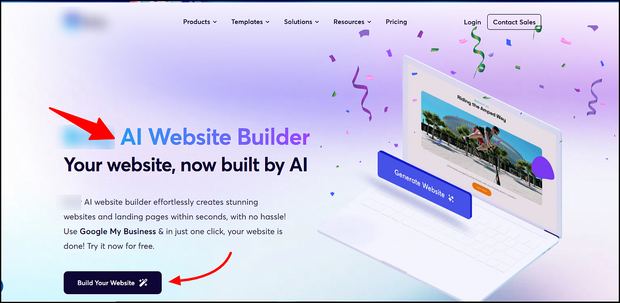Image resolution: width=620 pixels, height=303 pixels.
Task: Click the small orange button in laptop preview
Action: point(481,189)
